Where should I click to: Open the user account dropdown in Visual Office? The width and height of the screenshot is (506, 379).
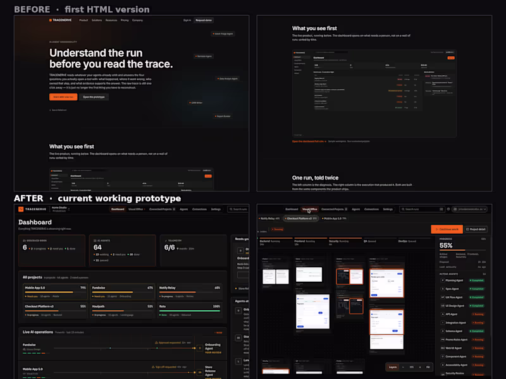pyautogui.click(x=469, y=209)
